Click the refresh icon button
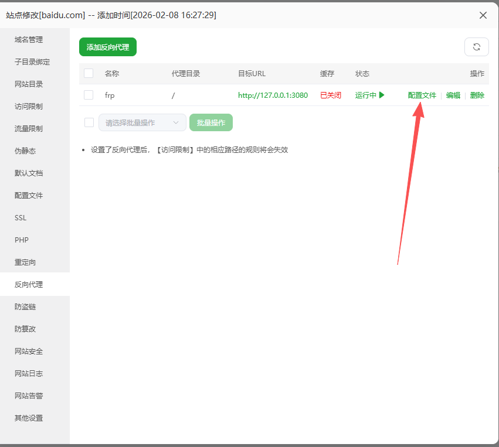 [476, 47]
